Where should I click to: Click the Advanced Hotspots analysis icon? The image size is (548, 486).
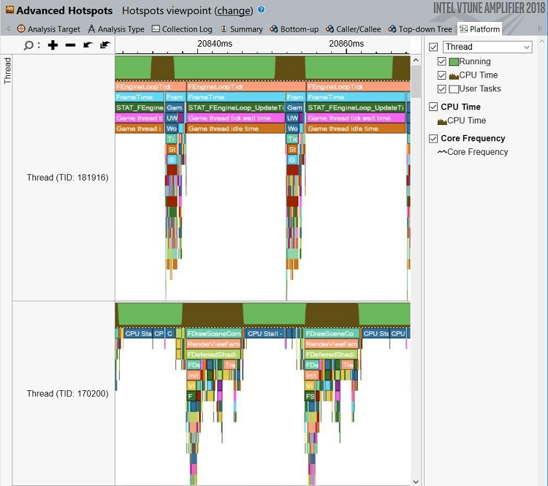click(x=8, y=10)
